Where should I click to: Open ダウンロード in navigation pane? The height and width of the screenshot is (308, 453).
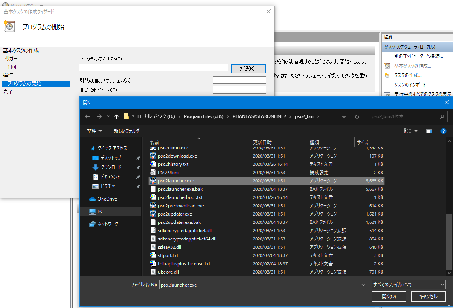(x=111, y=167)
